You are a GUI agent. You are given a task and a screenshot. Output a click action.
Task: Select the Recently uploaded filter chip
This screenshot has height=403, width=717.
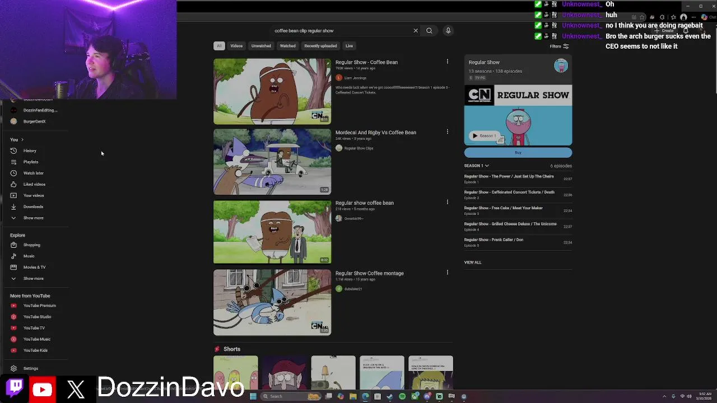[x=320, y=46]
